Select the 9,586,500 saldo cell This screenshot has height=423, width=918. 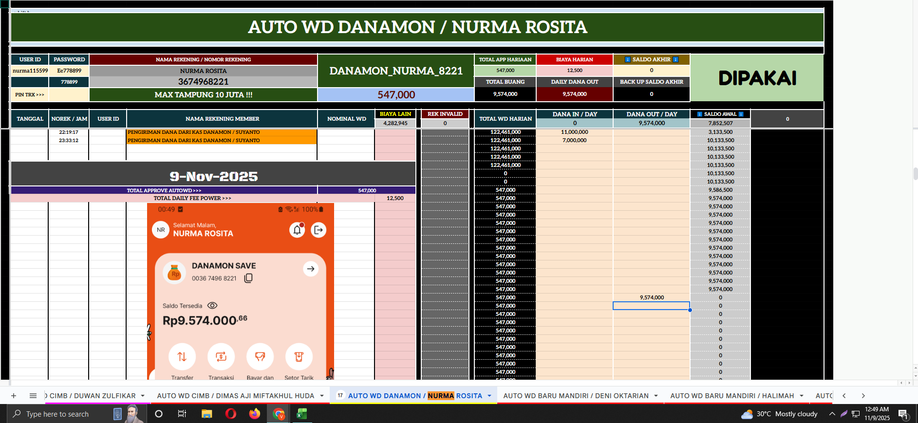pos(720,190)
